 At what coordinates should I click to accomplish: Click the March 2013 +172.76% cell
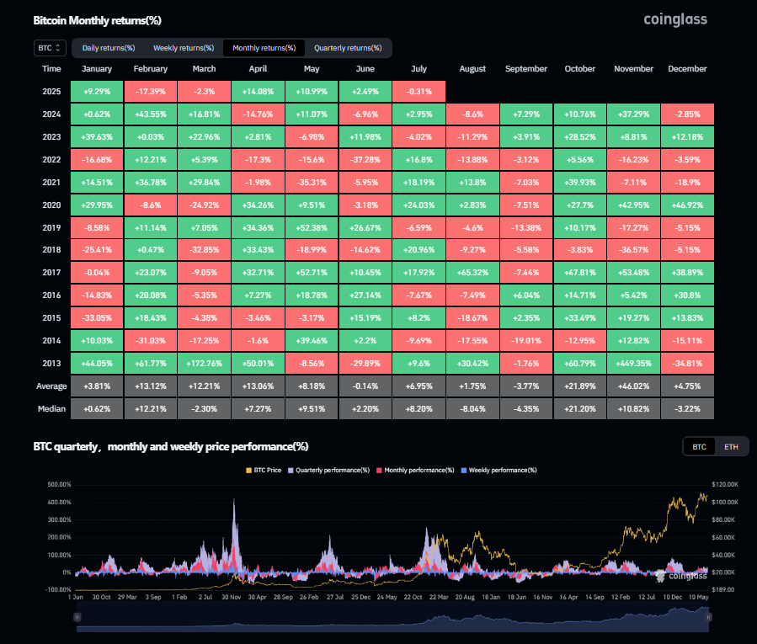point(203,365)
